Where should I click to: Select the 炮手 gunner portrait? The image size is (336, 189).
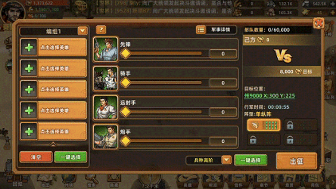click(x=106, y=136)
